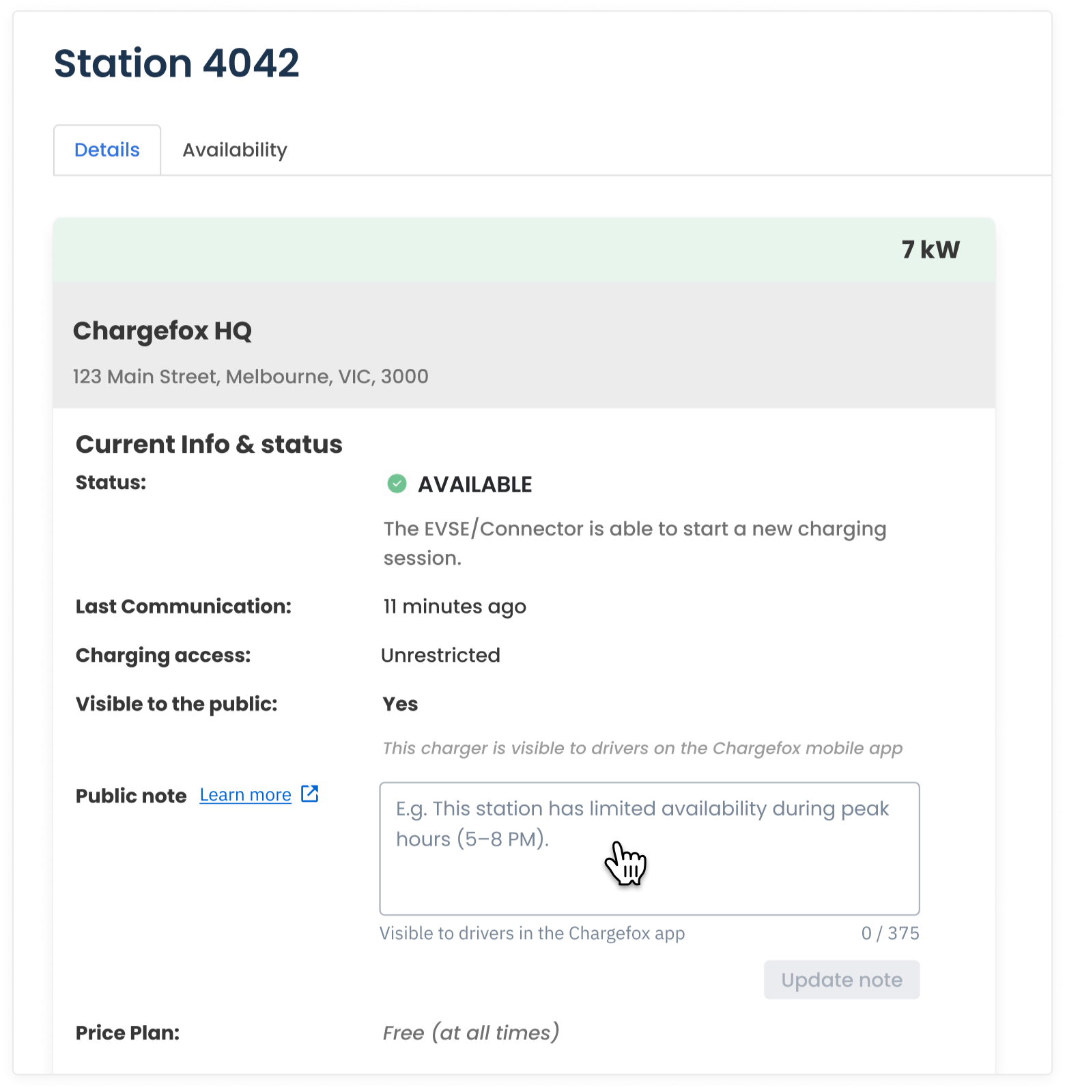1065x1090 pixels.
Task: Click the Visible to drivers helper text
Action: [x=532, y=933]
